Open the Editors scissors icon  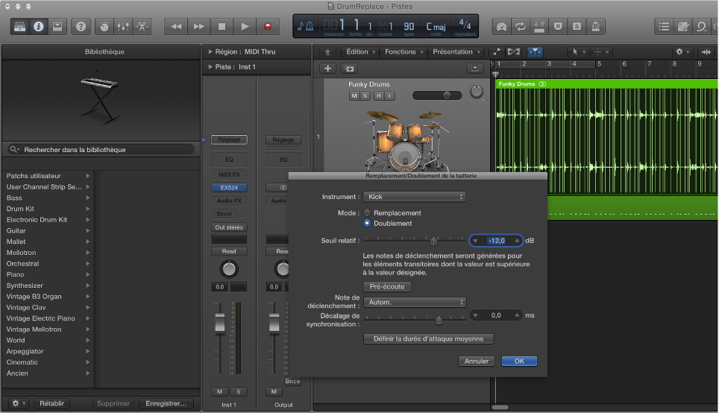(x=141, y=27)
